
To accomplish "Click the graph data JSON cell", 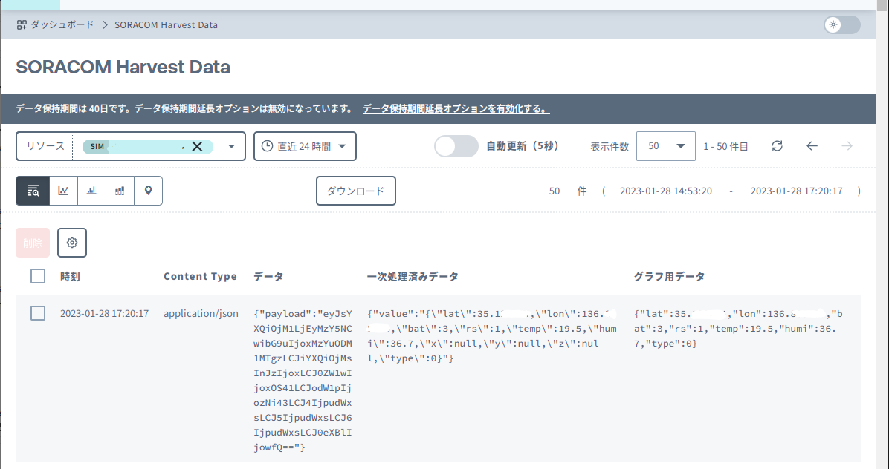I will pos(738,329).
